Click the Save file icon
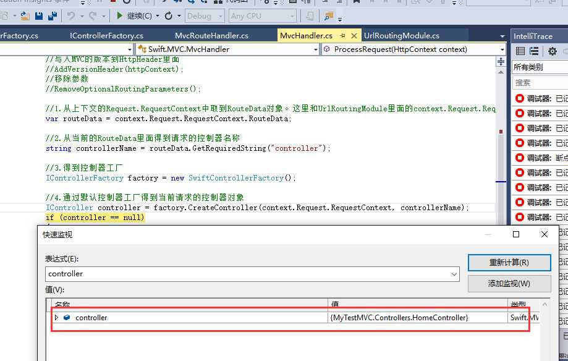568x361 pixels. [x=39, y=16]
